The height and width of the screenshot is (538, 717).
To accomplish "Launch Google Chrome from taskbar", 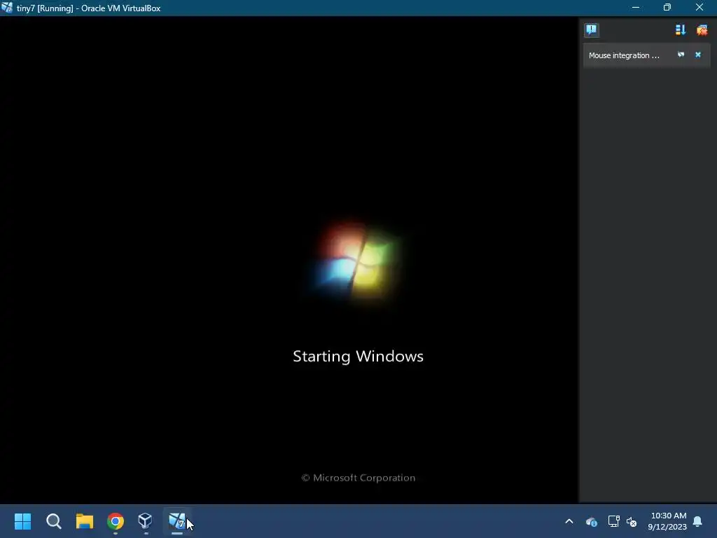I will pos(116,521).
